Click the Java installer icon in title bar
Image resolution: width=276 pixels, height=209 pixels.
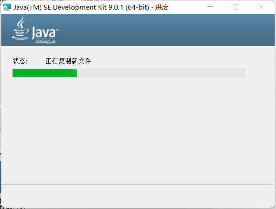pos(7,7)
